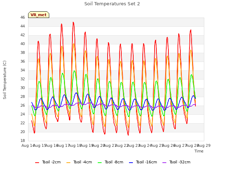Click the 22 y-axis tick label

coord(22,123)
